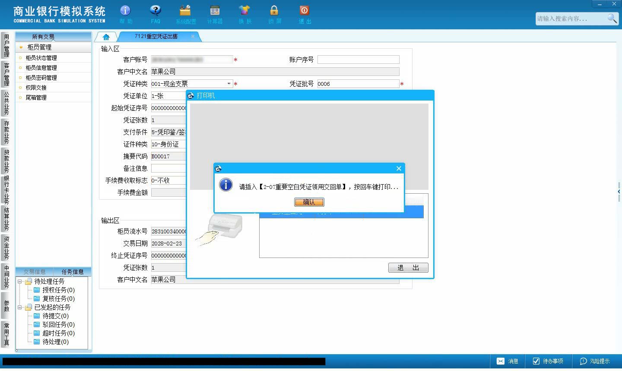Switch to the 中间业务 vertical tab

coord(6,277)
